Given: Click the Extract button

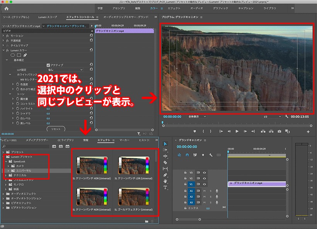Looking at the screenshot, I should (x=271, y=131).
